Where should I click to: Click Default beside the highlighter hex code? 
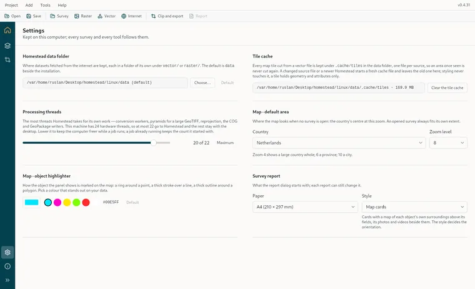[132, 202]
